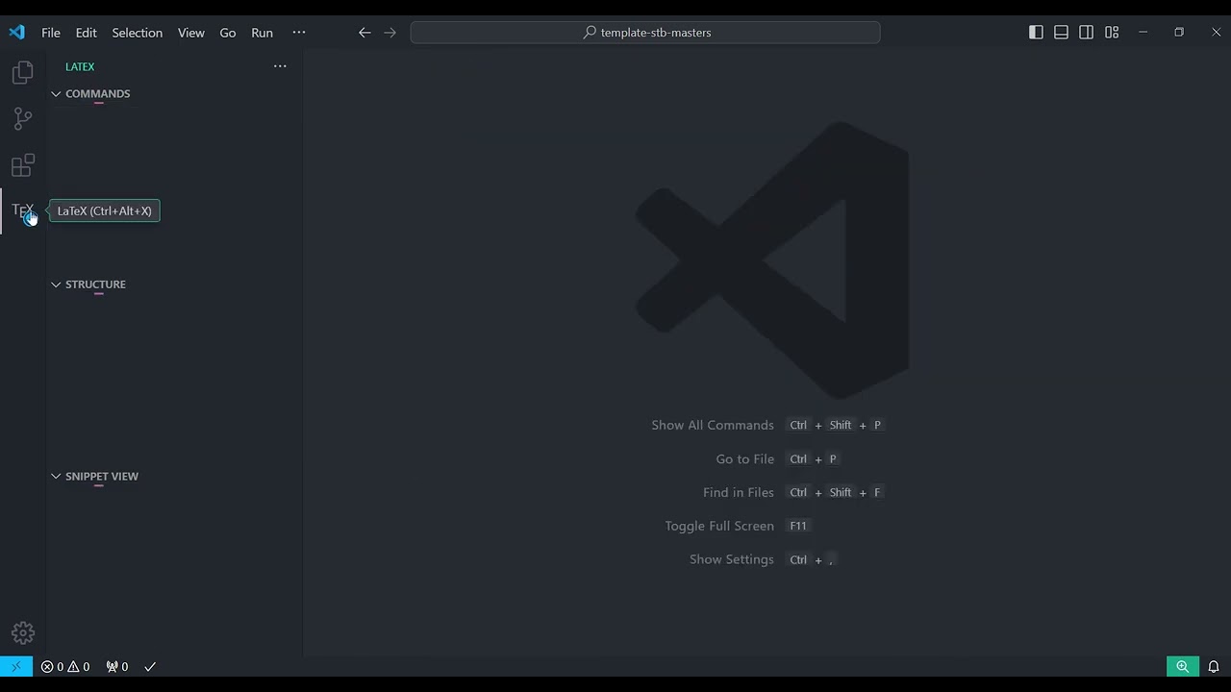Click the LaTeX build checkmark status icon
1231x692 pixels.
[x=150, y=666]
